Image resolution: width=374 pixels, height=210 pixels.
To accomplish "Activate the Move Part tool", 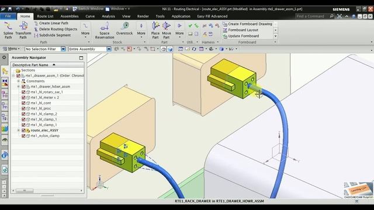I will [x=167, y=30].
